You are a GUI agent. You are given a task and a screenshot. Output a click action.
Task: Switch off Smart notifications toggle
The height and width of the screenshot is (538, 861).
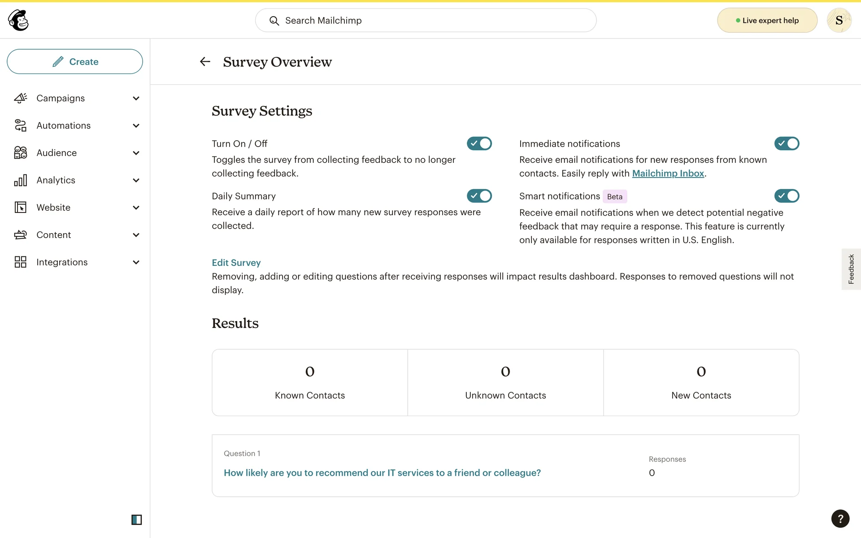[x=787, y=196]
